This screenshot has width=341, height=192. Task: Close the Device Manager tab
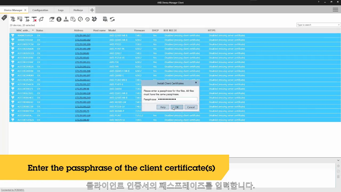(25, 10)
